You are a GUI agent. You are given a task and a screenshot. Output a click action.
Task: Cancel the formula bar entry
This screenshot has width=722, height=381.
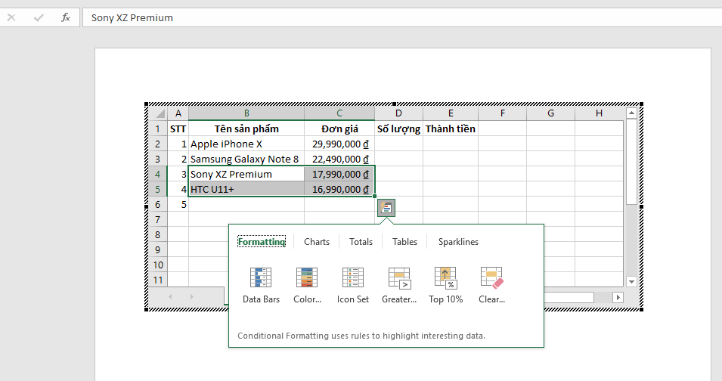(11, 17)
